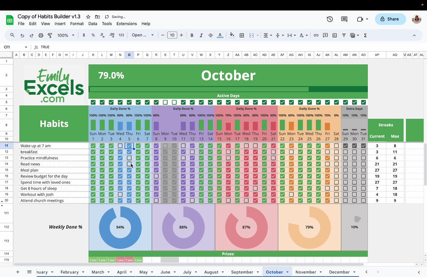Click the font size input field

pos(172,35)
